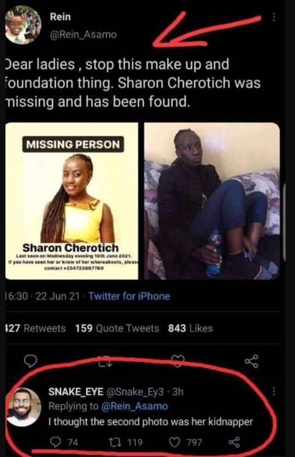This screenshot has width=295, height=457.
Task: Like the main tweet with the heart icon
Action: [x=177, y=361]
